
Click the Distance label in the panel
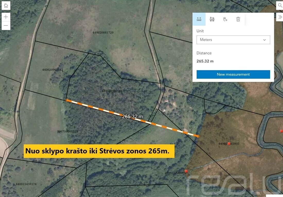point(204,53)
